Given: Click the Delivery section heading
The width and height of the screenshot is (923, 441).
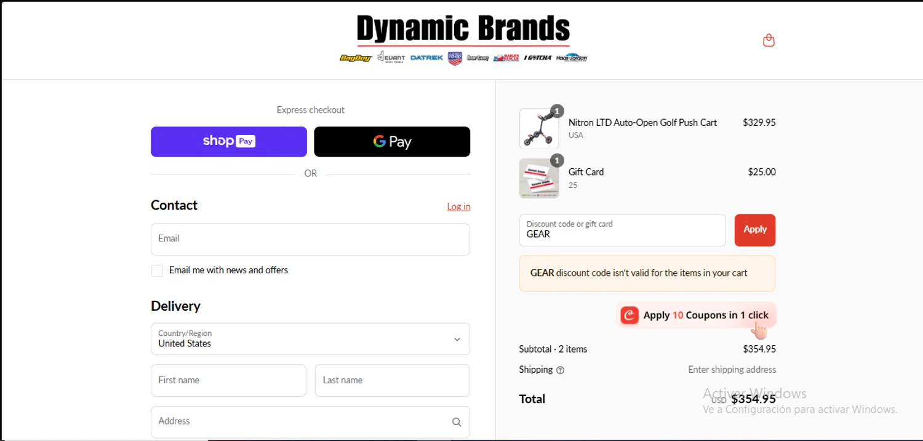Looking at the screenshot, I should pyautogui.click(x=175, y=306).
